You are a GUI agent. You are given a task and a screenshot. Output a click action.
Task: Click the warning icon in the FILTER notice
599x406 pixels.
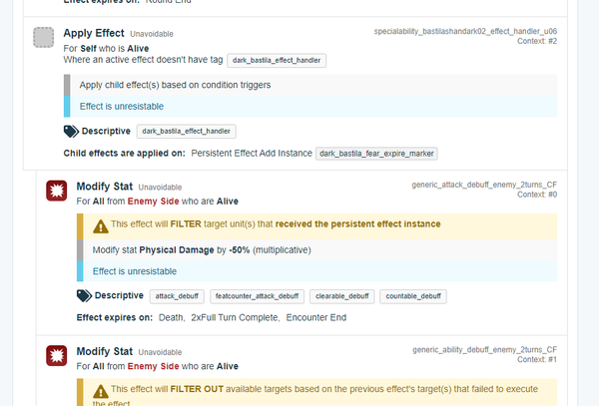pos(99,224)
